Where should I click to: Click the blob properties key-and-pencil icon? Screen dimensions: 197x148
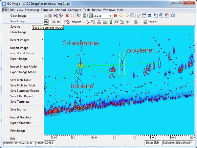click(x=79, y=15)
